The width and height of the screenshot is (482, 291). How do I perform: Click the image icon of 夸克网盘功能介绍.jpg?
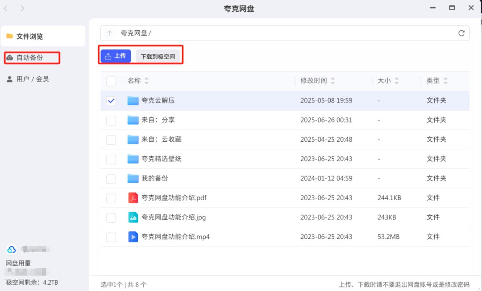coord(133,217)
